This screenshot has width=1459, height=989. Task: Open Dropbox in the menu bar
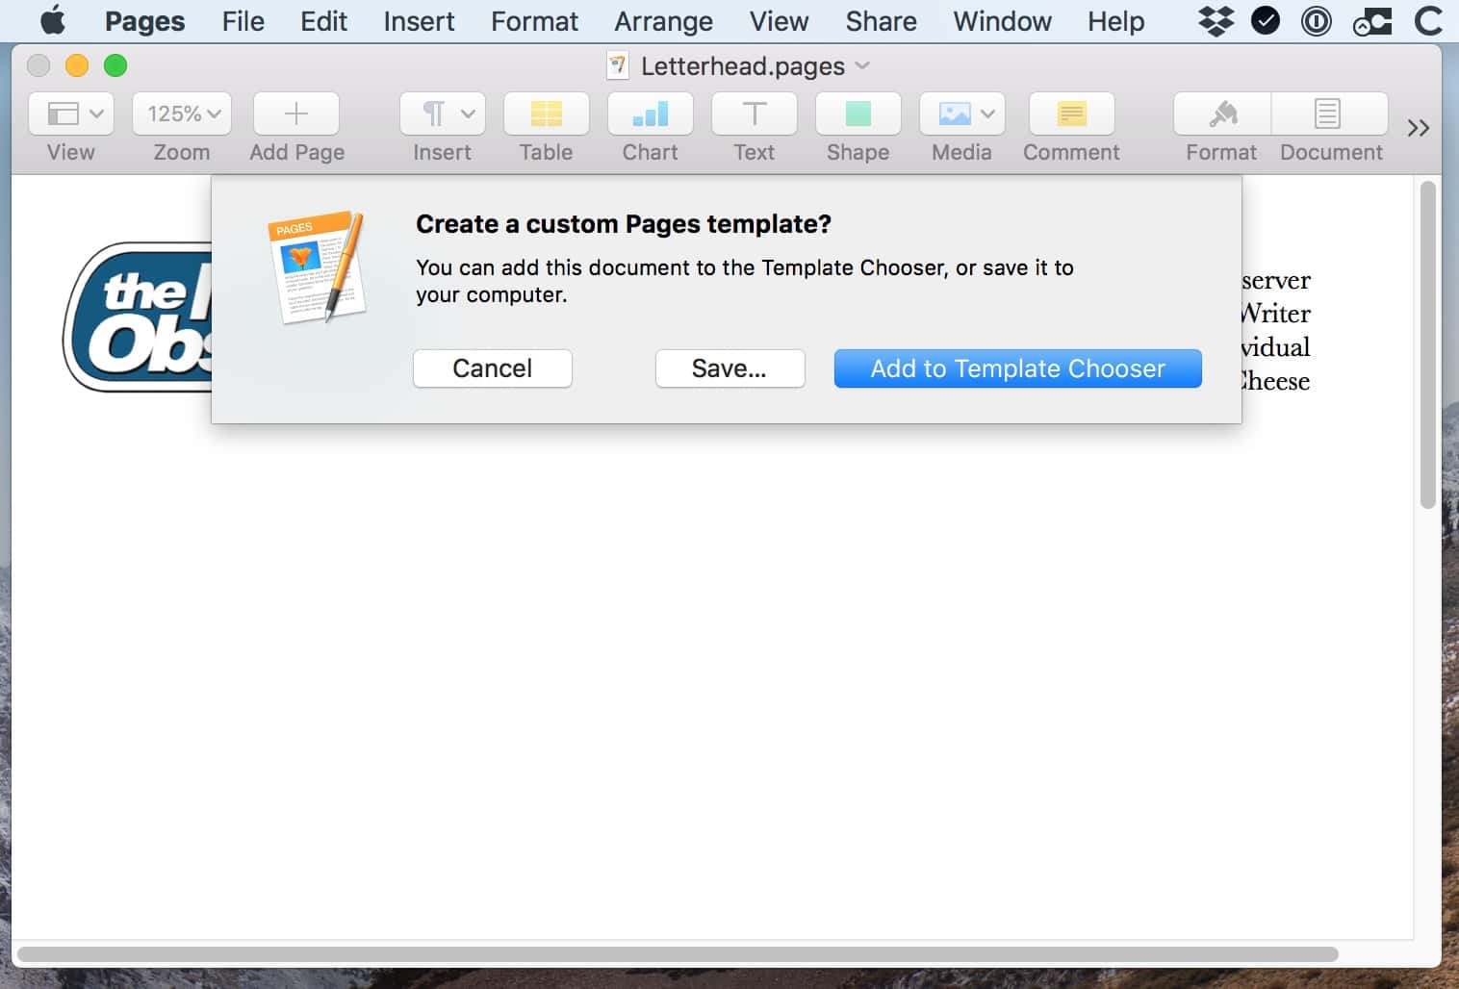pyautogui.click(x=1216, y=21)
